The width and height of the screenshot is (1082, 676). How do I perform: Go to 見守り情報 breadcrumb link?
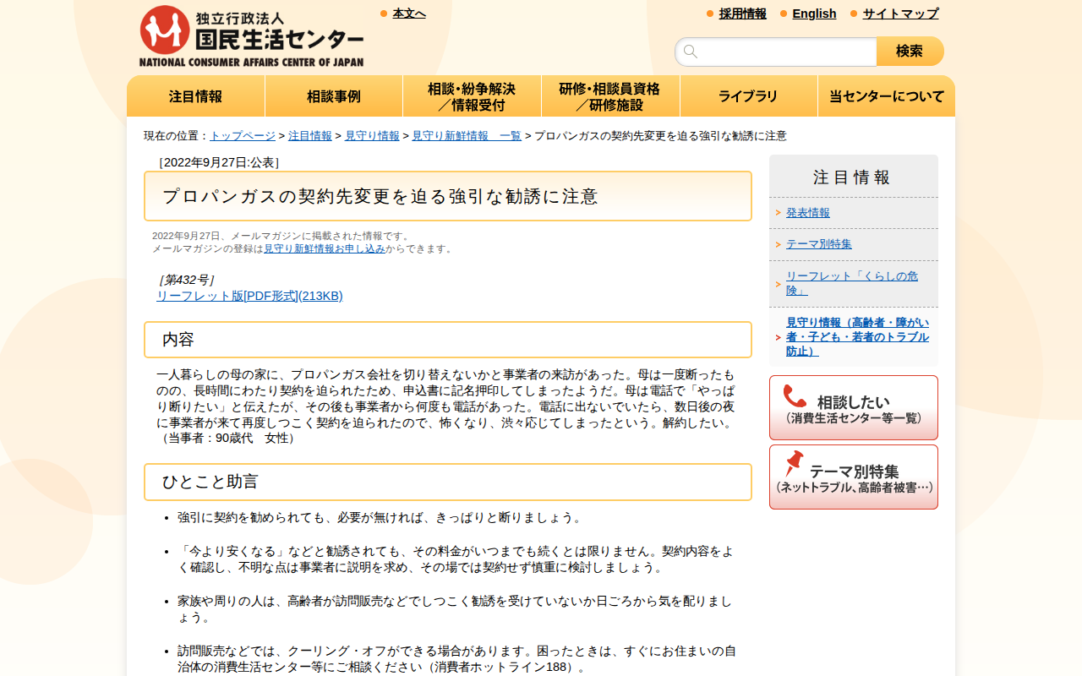click(x=372, y=136)
